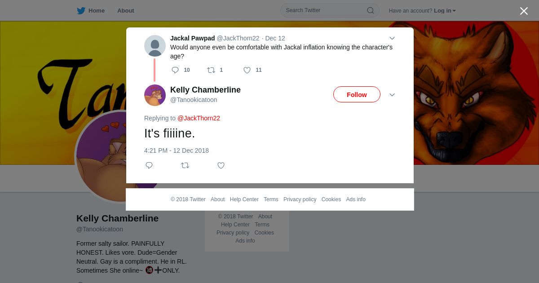Click reply icon showing 10 replies
Viewport: 539px width, 283px height.
175,70
